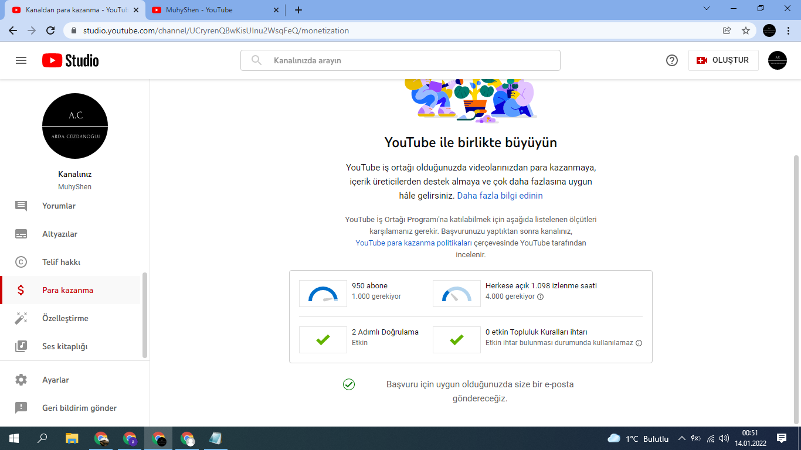This screenshot has width=801, height=450.
Task: Close the Kanaldan para kazanma tab
Action: 135,10
